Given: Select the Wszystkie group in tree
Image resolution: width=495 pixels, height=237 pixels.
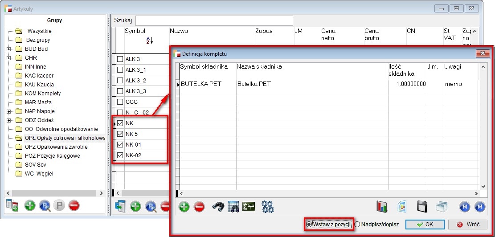Looking at the screenshot, I should click(x=39, y=31).
